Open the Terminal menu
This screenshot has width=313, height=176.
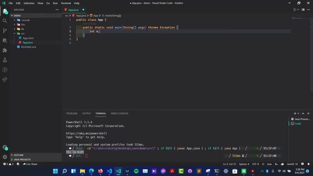tap(66, 3)
